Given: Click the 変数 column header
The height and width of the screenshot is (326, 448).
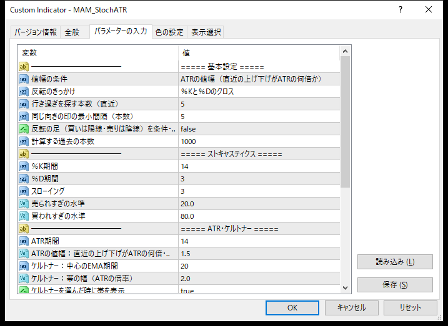Looking at the screenshot, I should tap(98, 53).
